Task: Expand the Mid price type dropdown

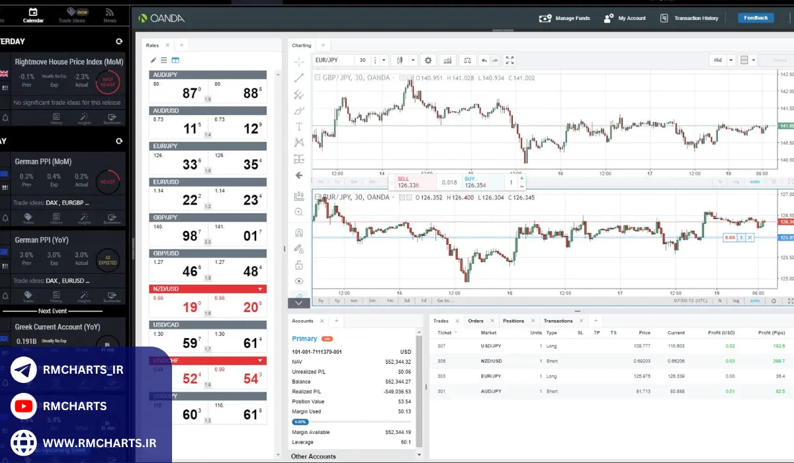Action: (x=731, y=60)
